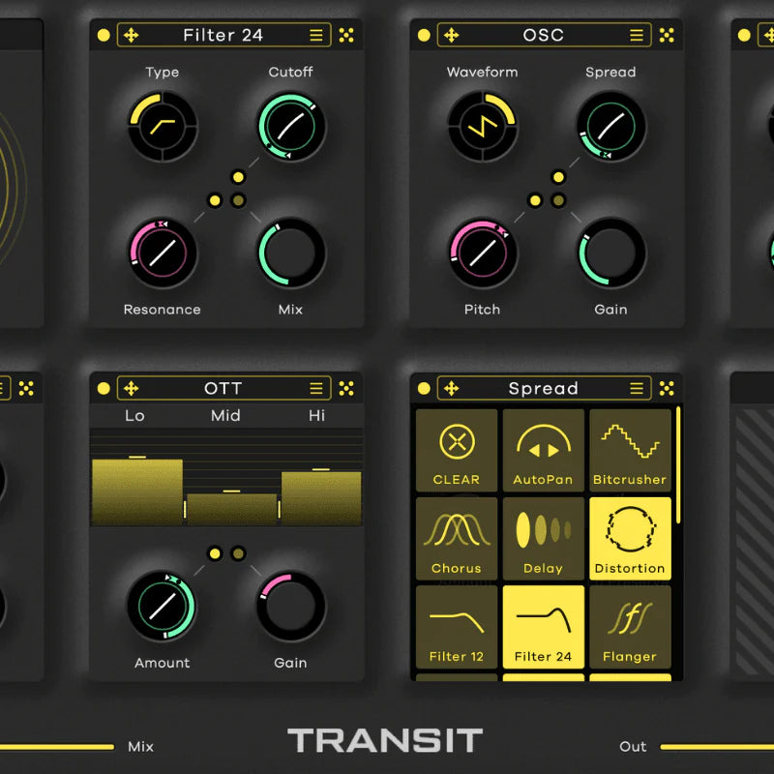Click the Cutoff label
The height and width of the screenshot is (774, 774).
[291, 72]
